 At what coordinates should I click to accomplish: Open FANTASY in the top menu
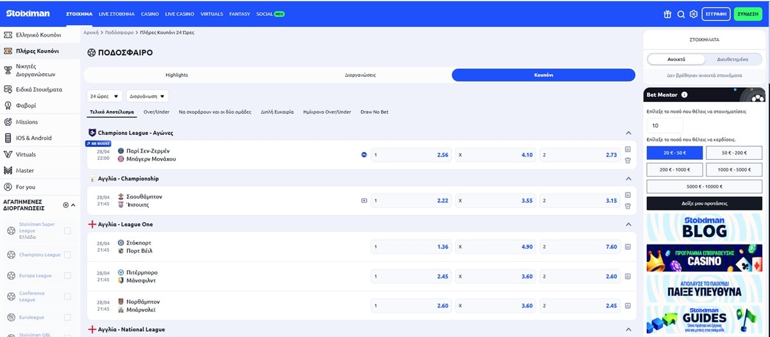239,13
